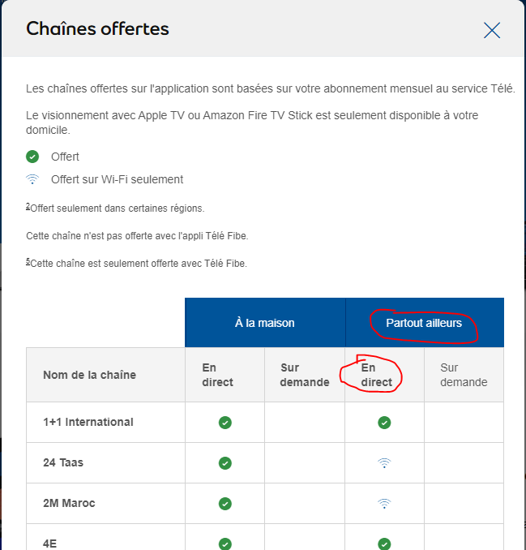
Task: Click 1+1 International's Partout ailleurs live checkmark
Action: (x=385, y=423)
